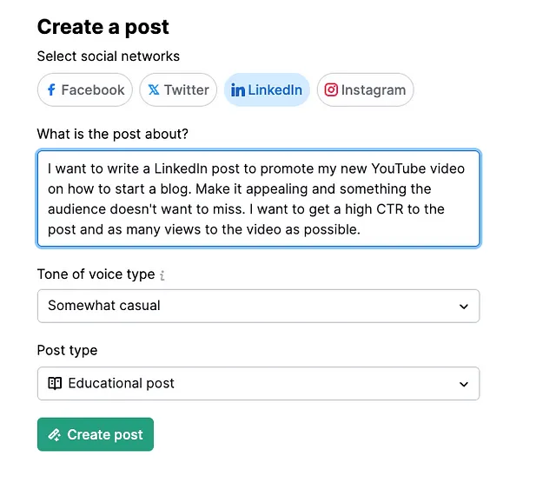Viewport: 556px width, 502px height.
Task: Toggle the Twitter network selection
Action: (x=178, y=89)
